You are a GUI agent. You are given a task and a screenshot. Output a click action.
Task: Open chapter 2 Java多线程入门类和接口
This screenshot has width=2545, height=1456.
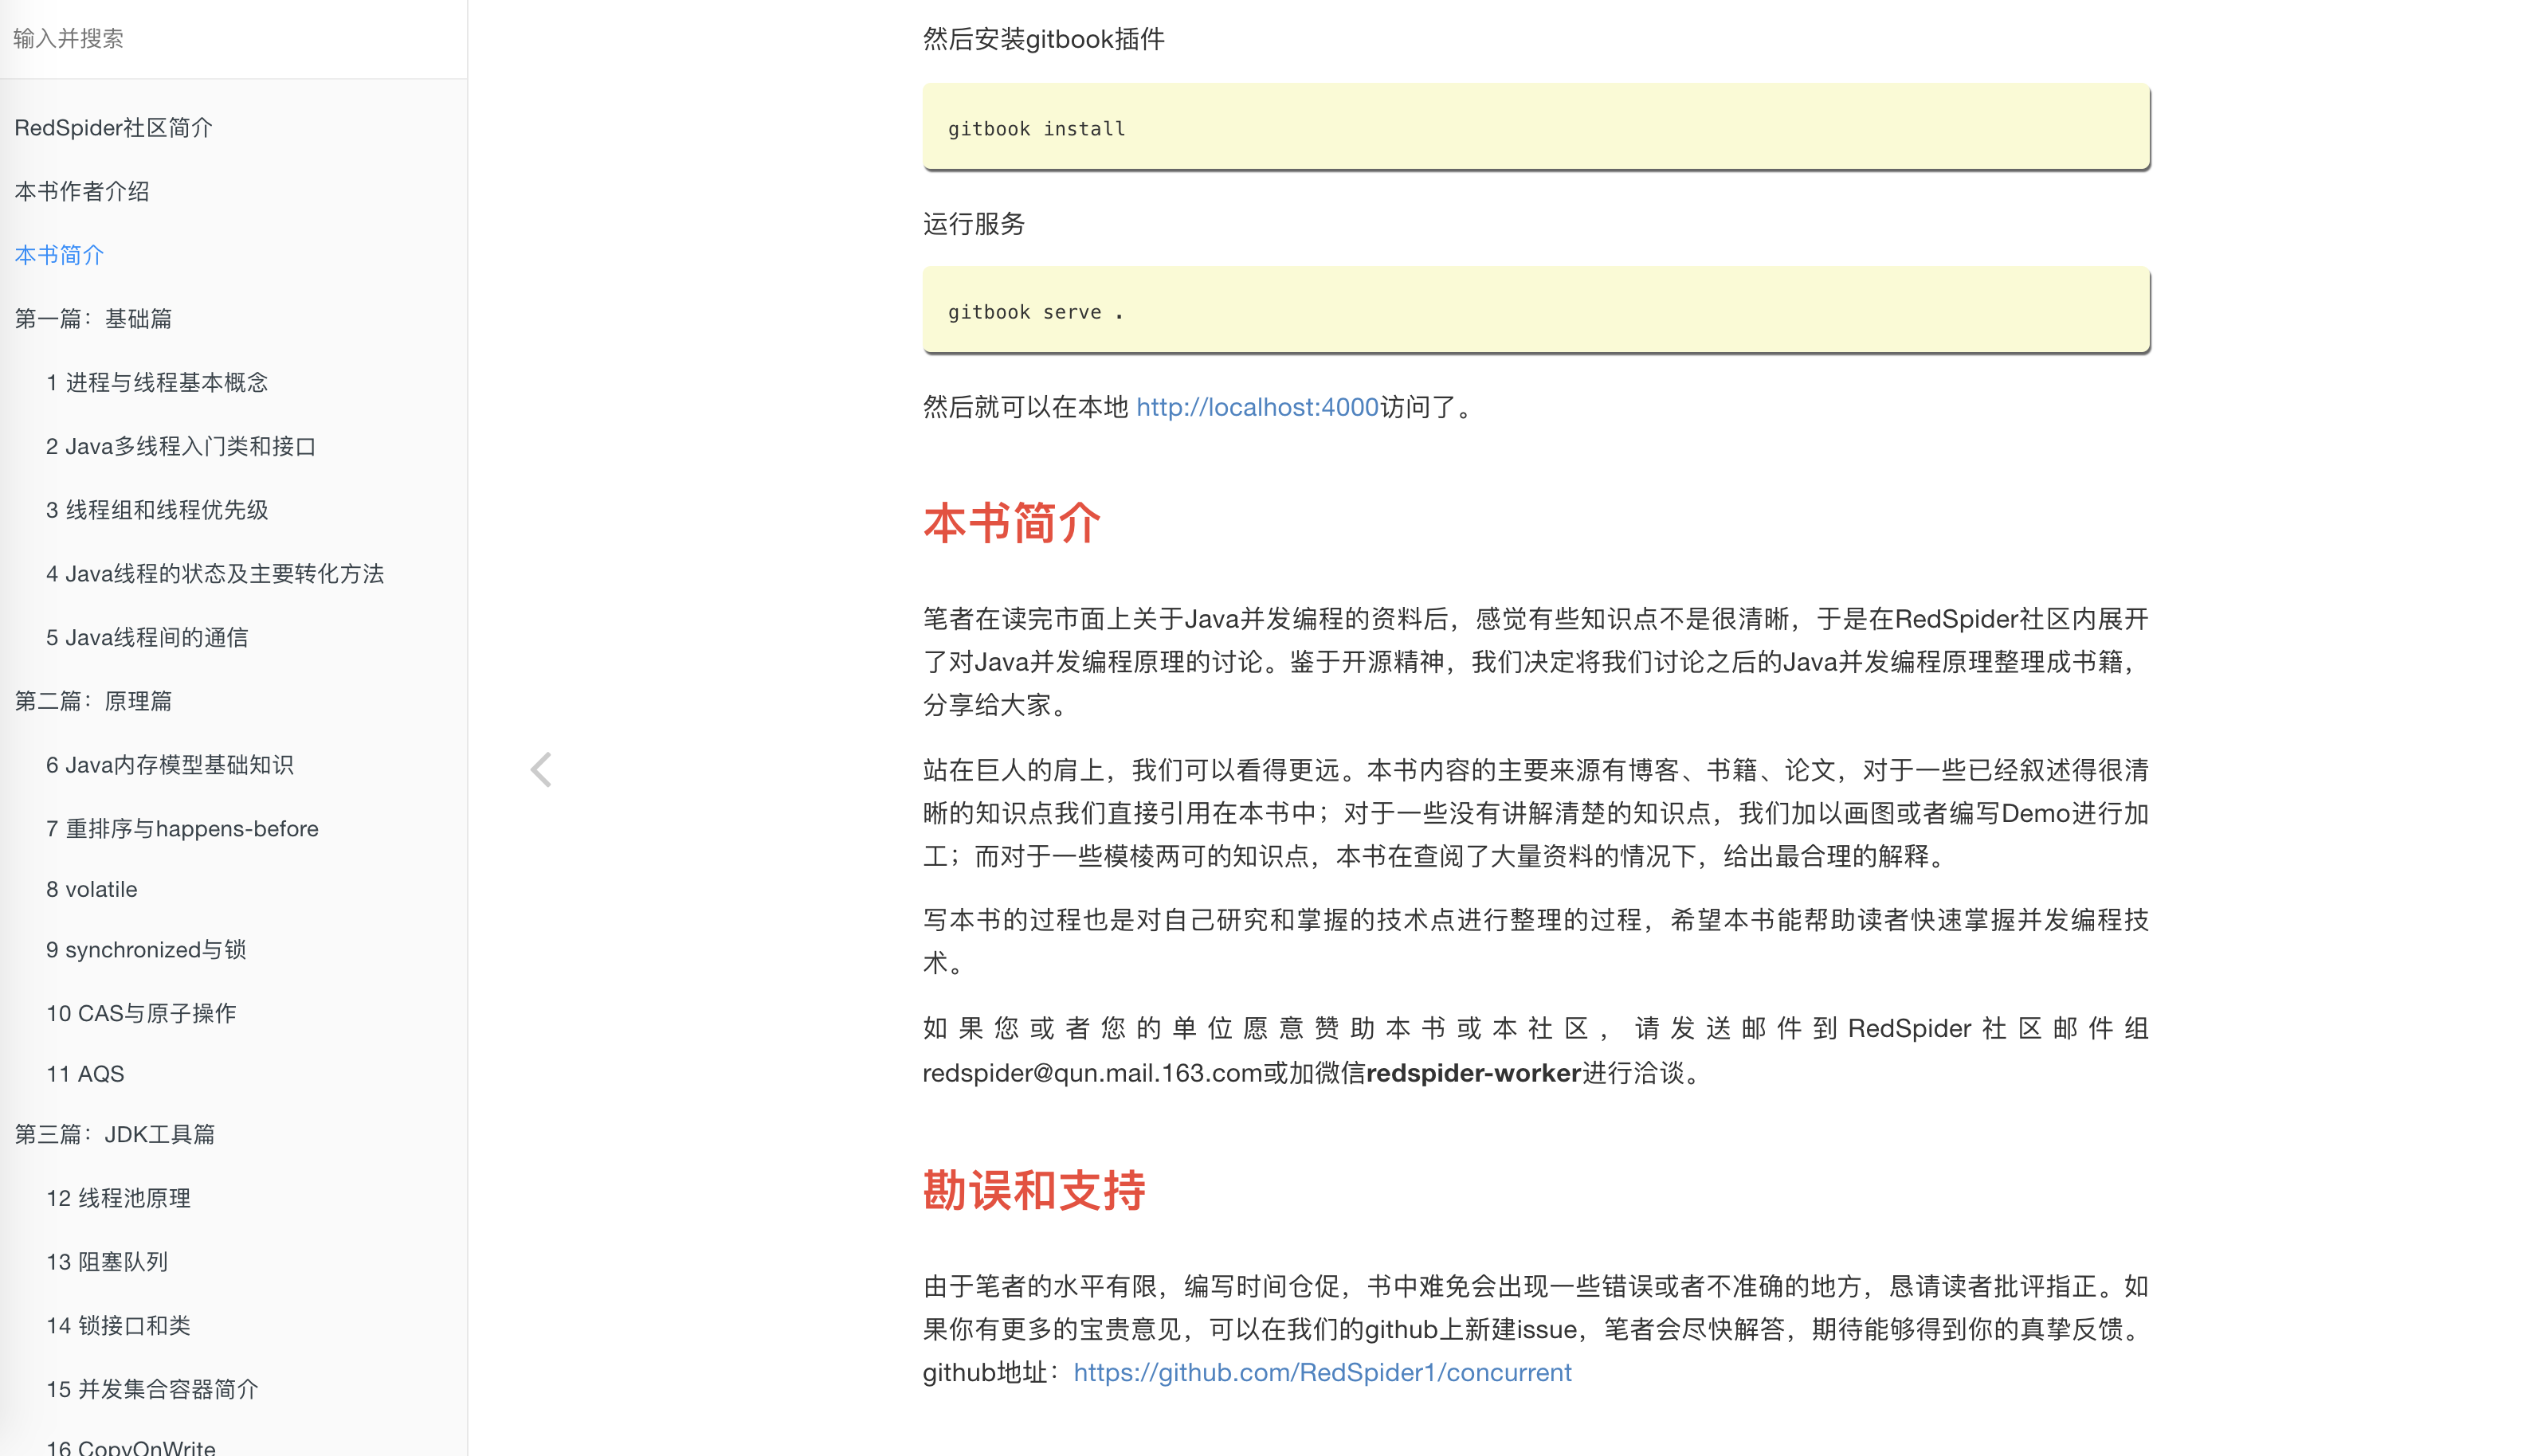tap(181, 446)
